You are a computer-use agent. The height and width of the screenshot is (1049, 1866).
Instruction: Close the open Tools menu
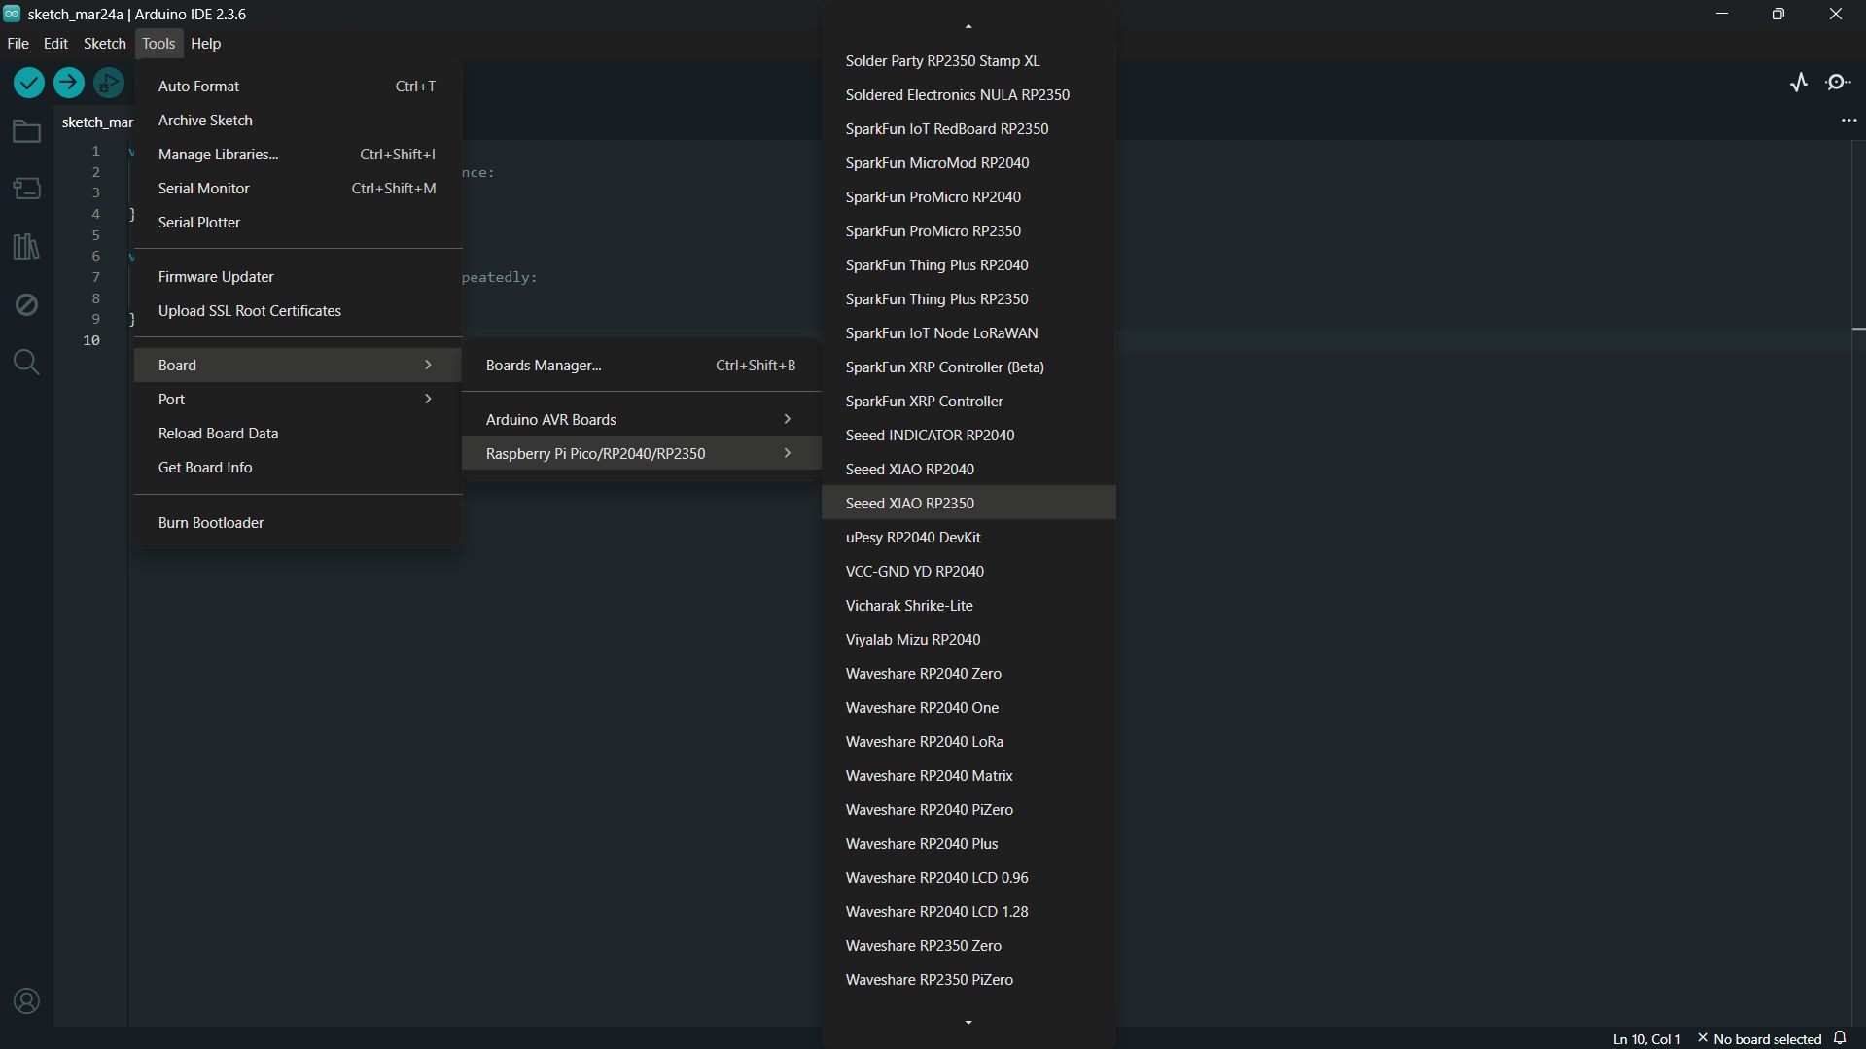click(158, 44)
